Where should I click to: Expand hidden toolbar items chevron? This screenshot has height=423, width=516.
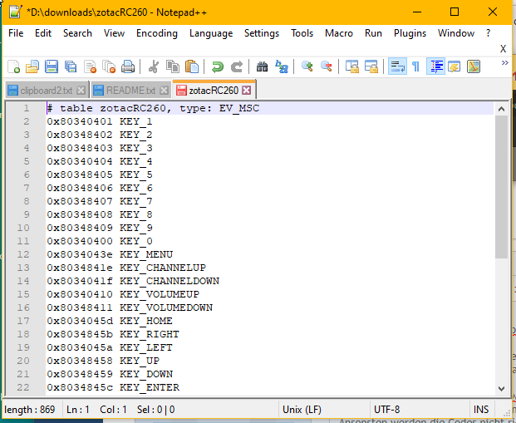505,63
